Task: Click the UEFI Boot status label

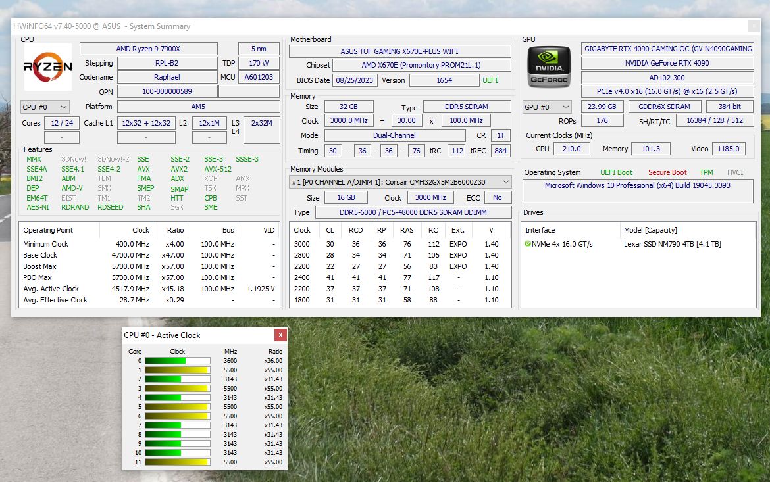Action: pos(616,172)
